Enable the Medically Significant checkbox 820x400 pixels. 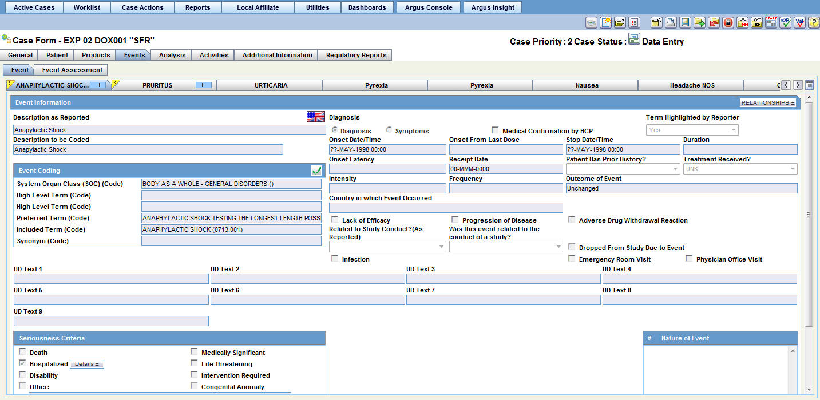point(194,351)
